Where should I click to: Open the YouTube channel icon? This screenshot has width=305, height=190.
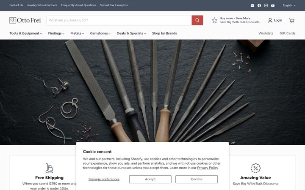click(273, 5)
